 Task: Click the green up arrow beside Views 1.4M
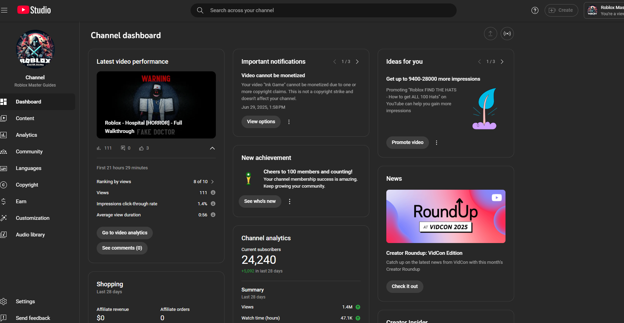pos(358,307)
